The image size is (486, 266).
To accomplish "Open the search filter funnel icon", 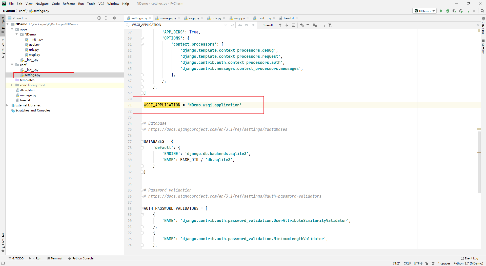I will 330,25.
